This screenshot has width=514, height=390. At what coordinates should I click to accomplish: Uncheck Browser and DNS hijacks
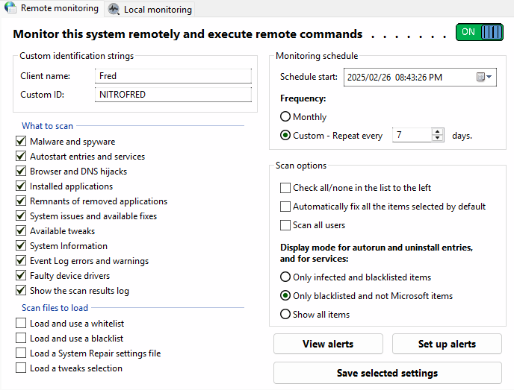click(x=21, y=171)
